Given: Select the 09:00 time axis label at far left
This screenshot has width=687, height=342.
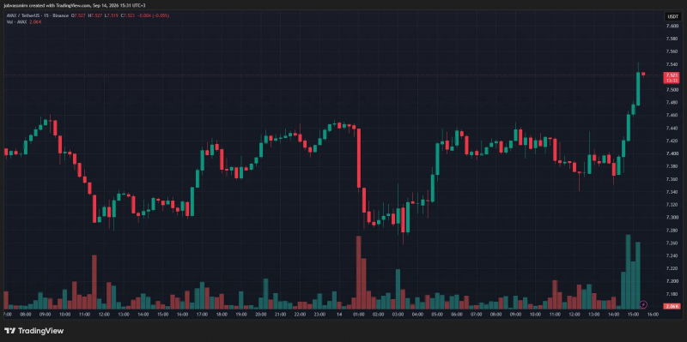Looking at the screenshot, I should (x=45, y=314).
